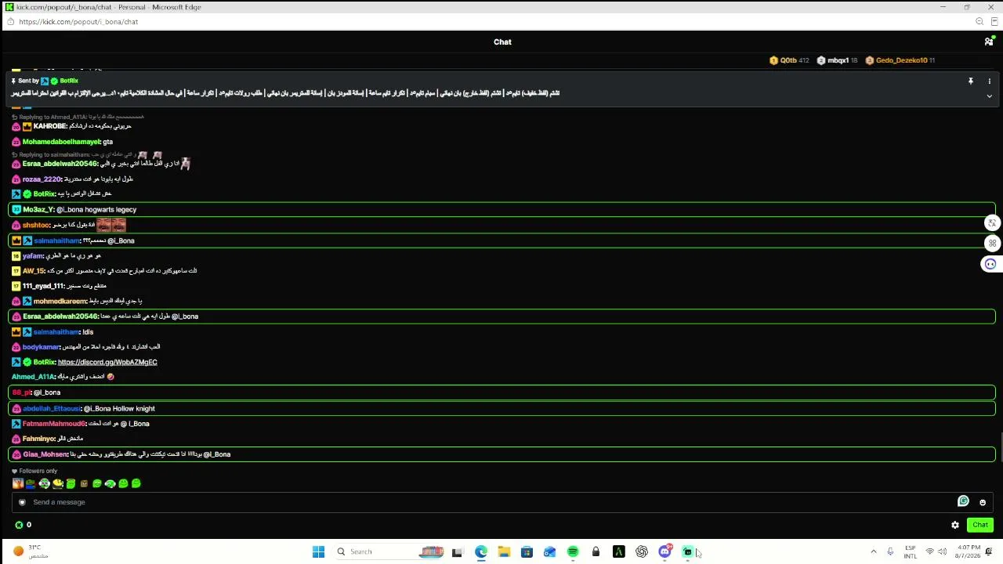Click the chat vertical scrollbar thumb

click(1001, 448)
